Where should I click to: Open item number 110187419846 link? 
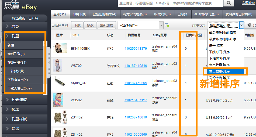pyautogui.click(x=136, y=66)
